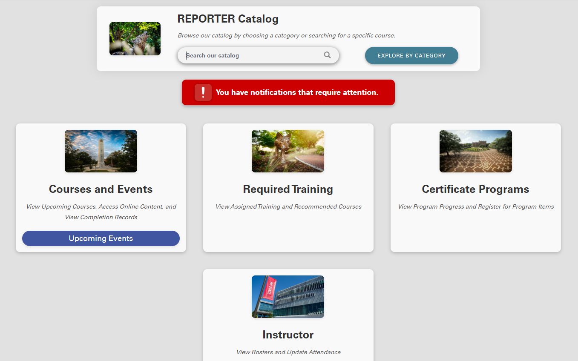Click 'View Rosters and Update Attendance' text
Screen dimensions: 578x361
click(288, 352)
